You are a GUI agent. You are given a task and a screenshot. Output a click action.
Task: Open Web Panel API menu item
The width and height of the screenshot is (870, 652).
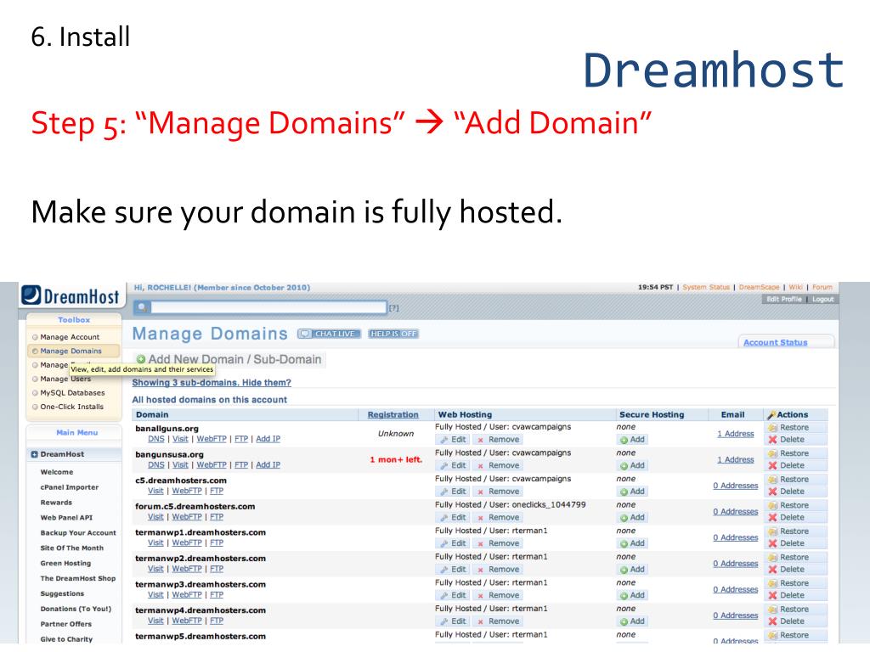pyautogui.click(x=66, y=518)
